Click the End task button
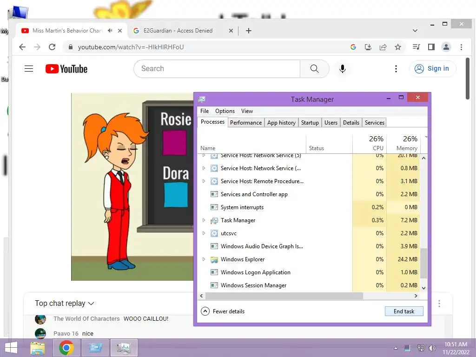 click(404, 311)
